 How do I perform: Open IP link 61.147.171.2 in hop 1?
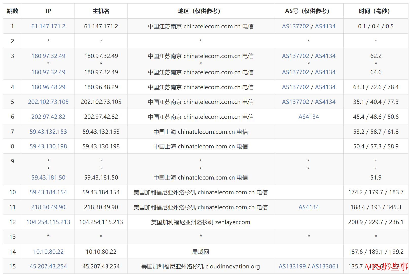point(48,26)
